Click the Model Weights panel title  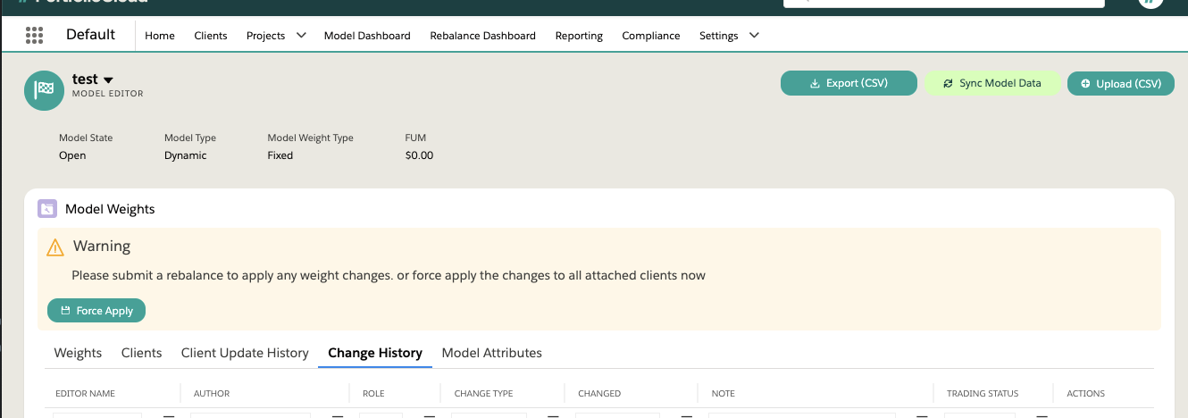(x=110, y=209)
